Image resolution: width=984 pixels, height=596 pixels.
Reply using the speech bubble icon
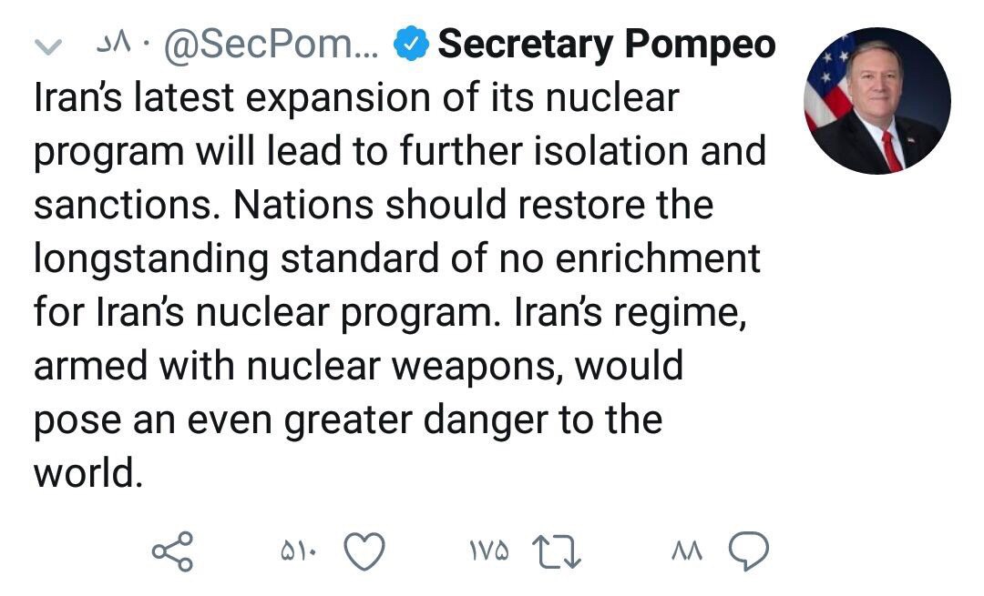coord(750,551)
